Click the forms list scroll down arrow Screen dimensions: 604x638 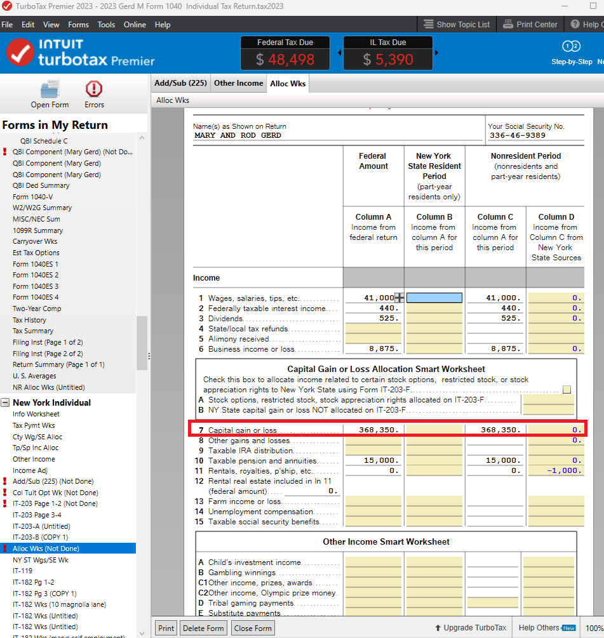(142, 633)
